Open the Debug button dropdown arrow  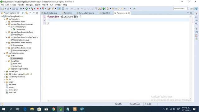click(x=24, y=9)
